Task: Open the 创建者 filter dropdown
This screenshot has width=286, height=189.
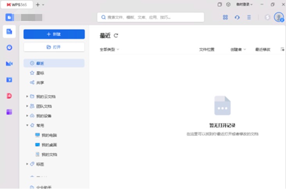Action: coord(238,49)
